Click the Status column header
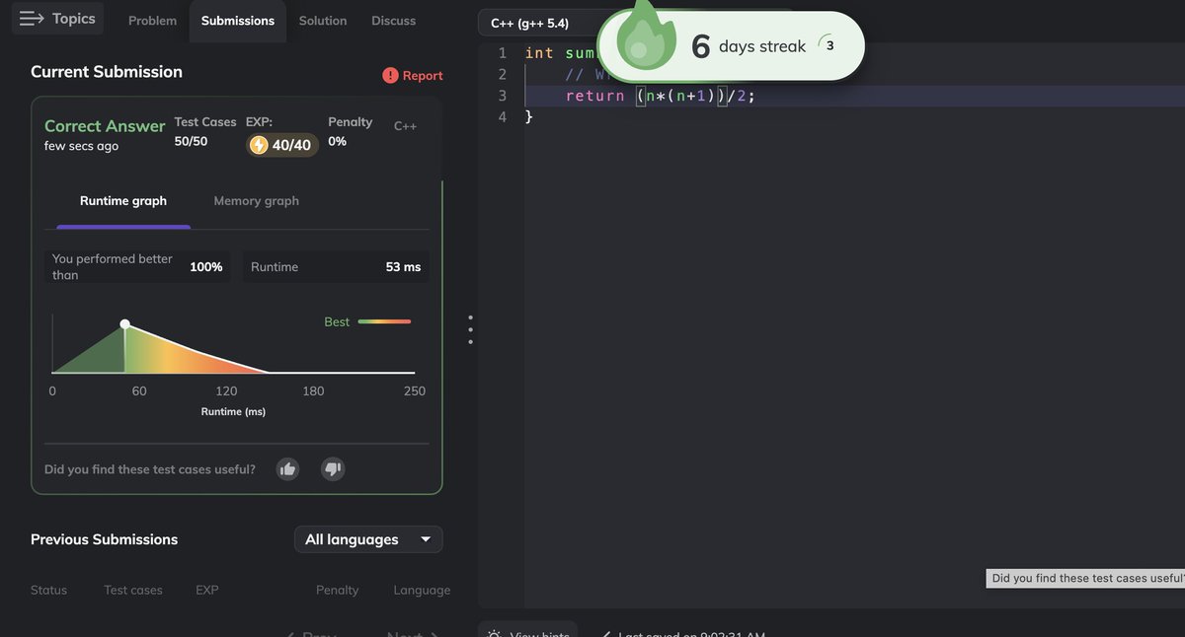The height and width of the screenshot is (637, 1185). (x=48, y=590)
